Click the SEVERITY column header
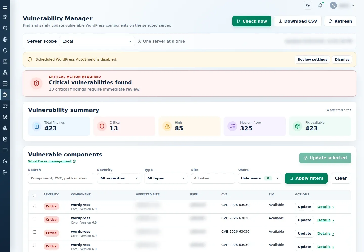Screen dimensions: 364x252 51,194
